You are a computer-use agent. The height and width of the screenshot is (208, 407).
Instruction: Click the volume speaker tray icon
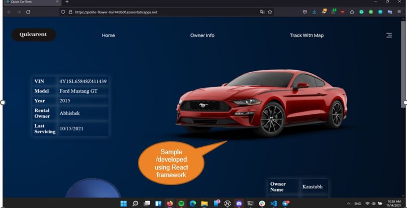[374, 204]
